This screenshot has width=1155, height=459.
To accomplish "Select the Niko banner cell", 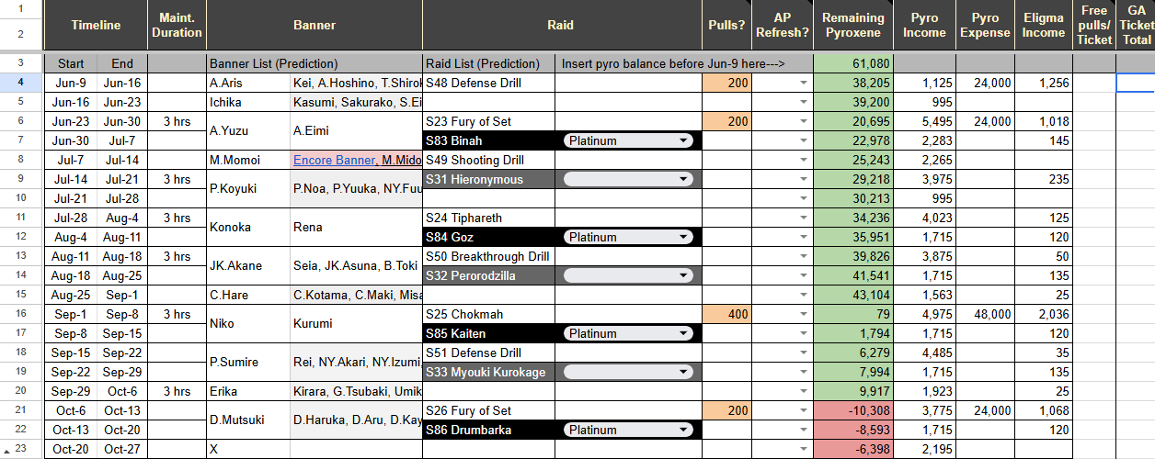I will [248, 323].
